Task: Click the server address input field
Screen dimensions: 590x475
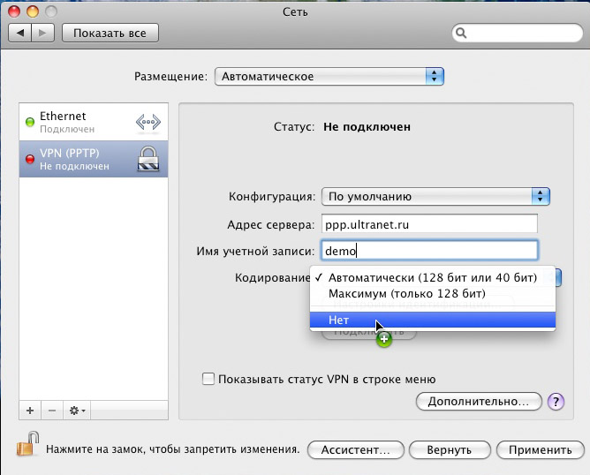Action: click(x=429, y=224)
